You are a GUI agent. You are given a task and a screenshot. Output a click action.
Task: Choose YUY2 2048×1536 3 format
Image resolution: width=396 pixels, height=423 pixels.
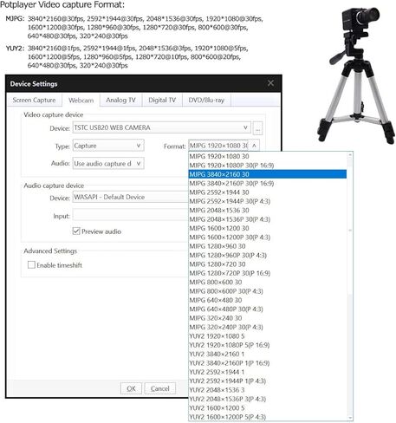tap(268, 390)
